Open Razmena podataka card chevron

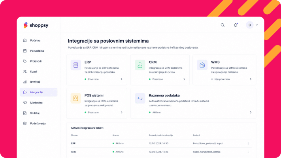[251, 113]
